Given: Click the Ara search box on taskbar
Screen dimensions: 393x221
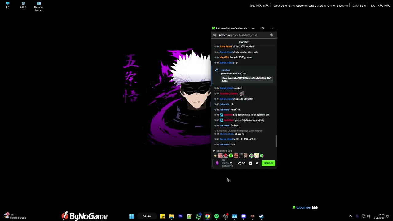Looking at the screenshot, I should [x=148, y=216].
